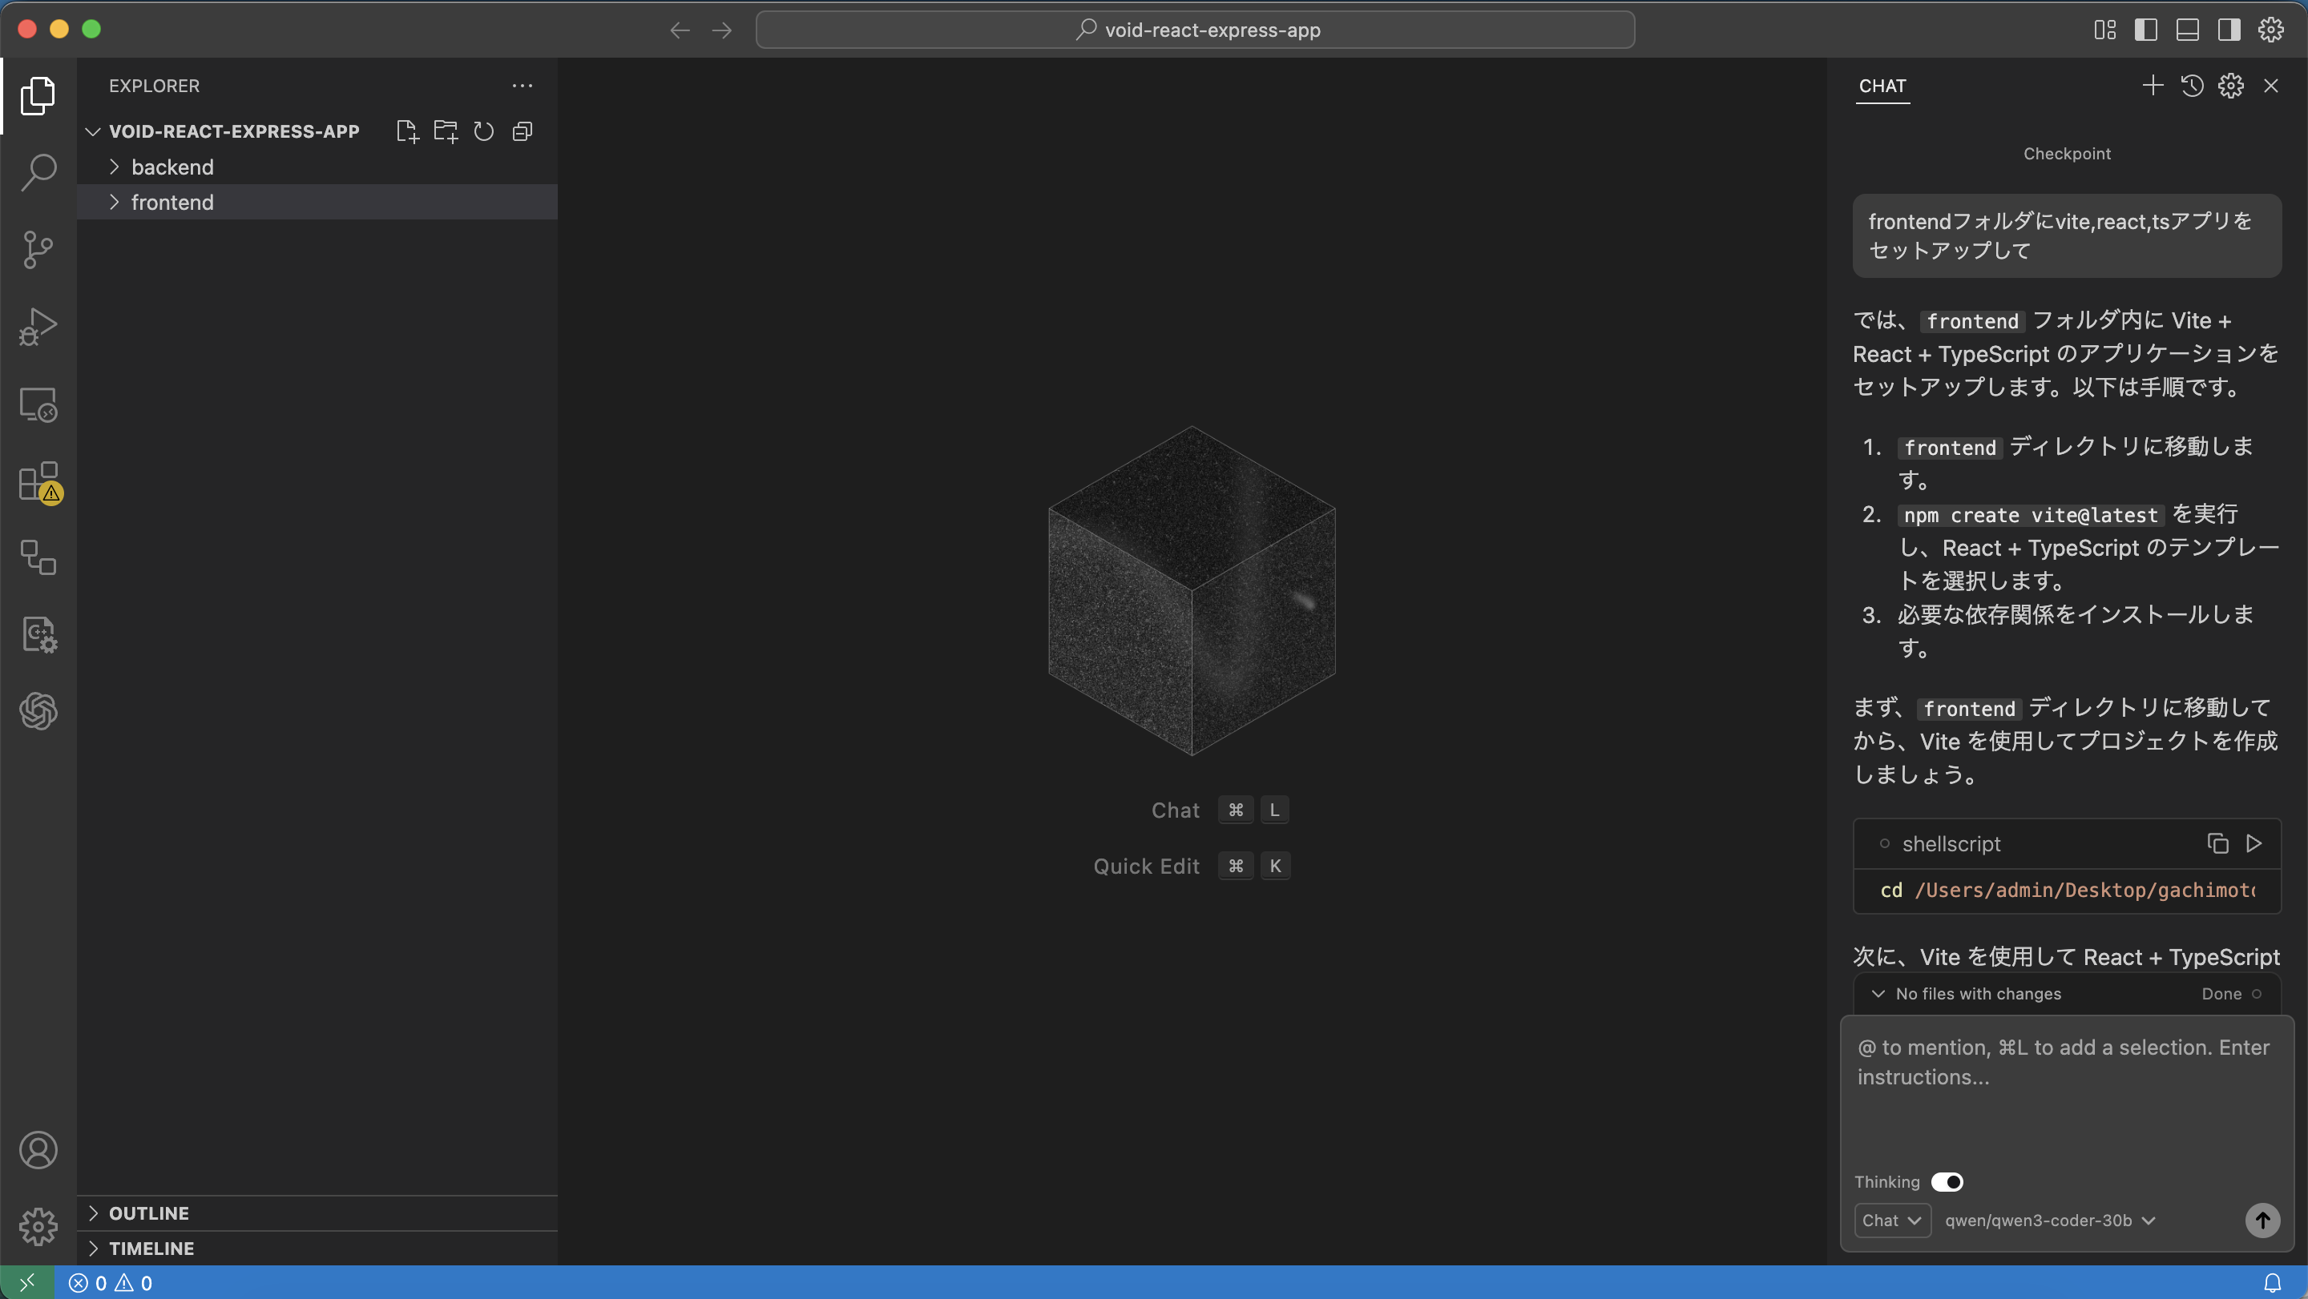Open the qwen3-coder-30b model dropdown
Screen dimensions: 2308x1299
(x=2050, y=1221)
